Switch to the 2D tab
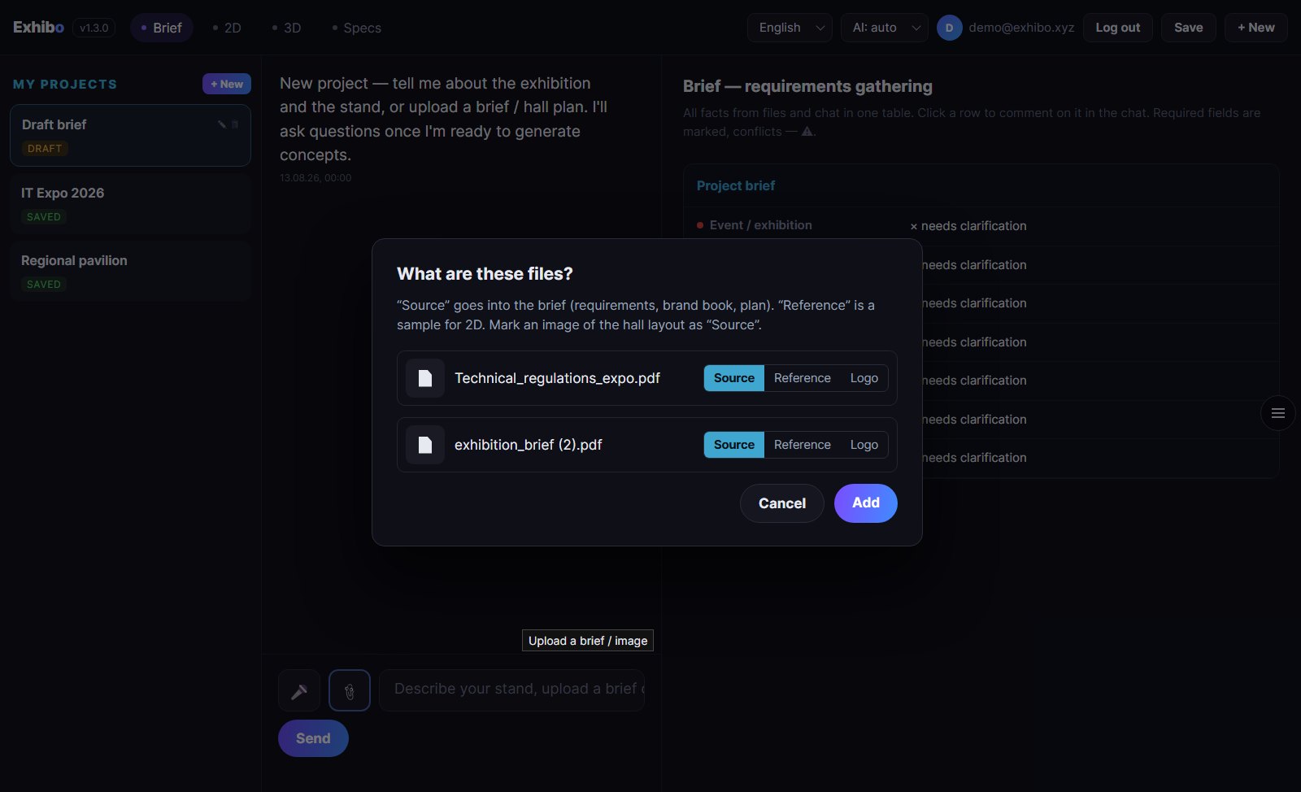The image size is (1301, 792). pyautogui.click(x=227, y=28)
